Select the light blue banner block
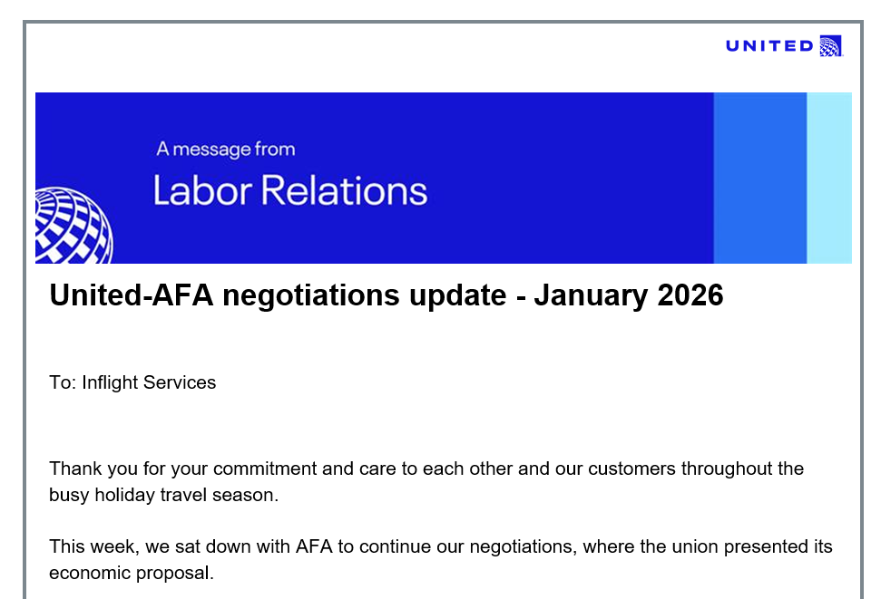The height and width of the screenshot is (599, 881). (x=828, y=178)
